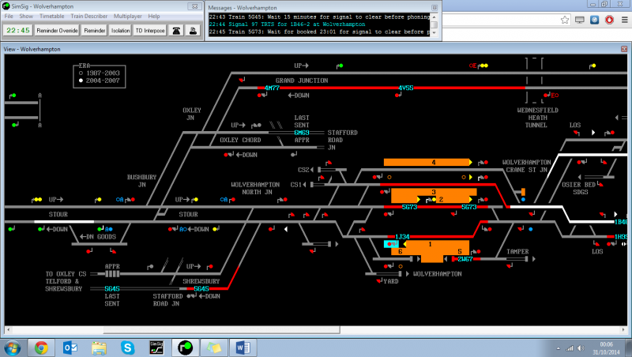Bookmark the page with the browser star icon
This screenshot has width=632, height=357.
pyautogui.click(x=565, y=20)
